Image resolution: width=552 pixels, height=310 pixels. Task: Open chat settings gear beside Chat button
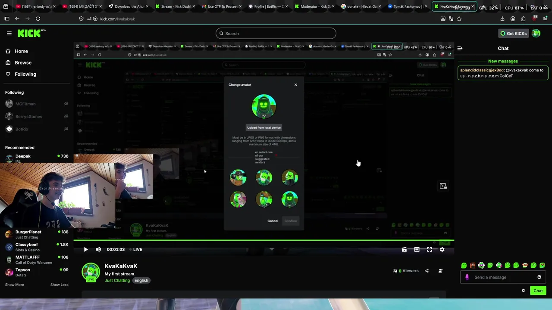[523, 291]
